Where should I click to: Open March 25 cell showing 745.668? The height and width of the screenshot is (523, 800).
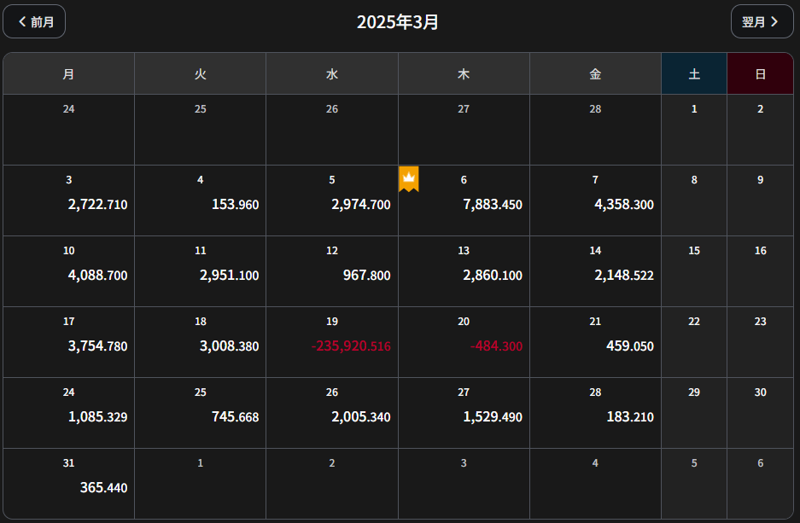click(201, 413)
